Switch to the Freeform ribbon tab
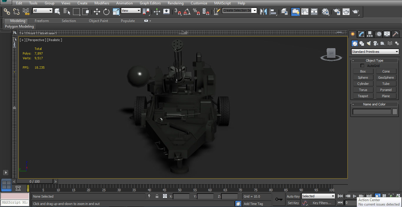402x207 pixels. coord(42,21)
